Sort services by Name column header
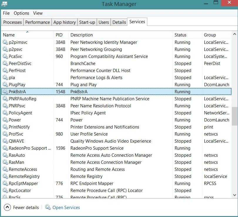This screenshot has height=217, width=238. click(x=28, y=35)
